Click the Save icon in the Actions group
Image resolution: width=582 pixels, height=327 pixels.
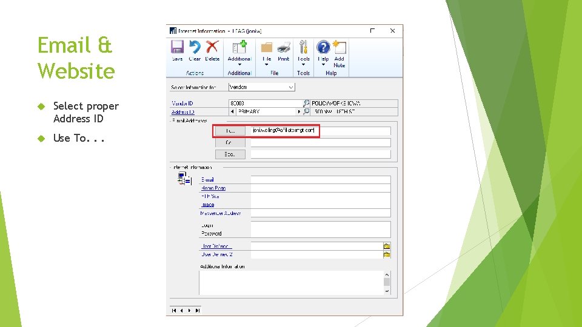177,47
